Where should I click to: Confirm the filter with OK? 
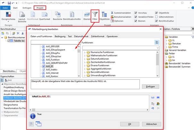click(x=130, y=124)
